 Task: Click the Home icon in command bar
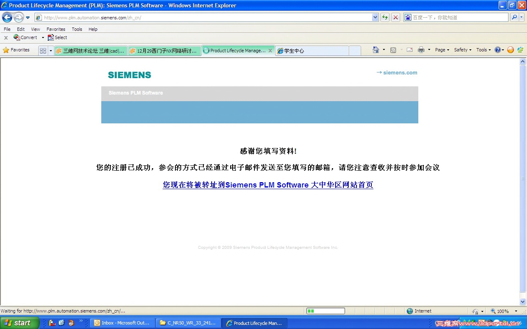pyautogui.click(x=376, y=50)
